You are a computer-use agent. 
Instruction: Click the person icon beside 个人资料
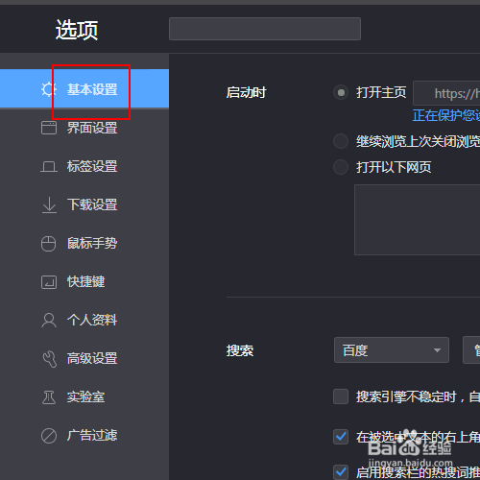point(49,321)
